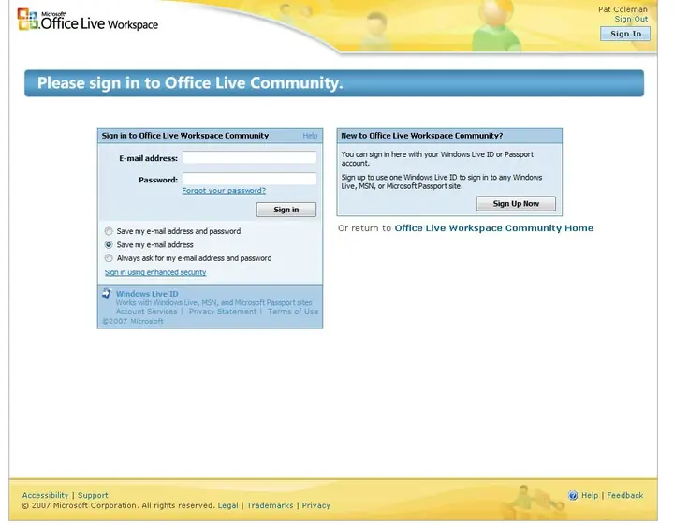Viewport: 674px width, 525px height.
Task: Click the 'Please sign in to Office Live Community.' heading
Action: (x=190, y=83)
